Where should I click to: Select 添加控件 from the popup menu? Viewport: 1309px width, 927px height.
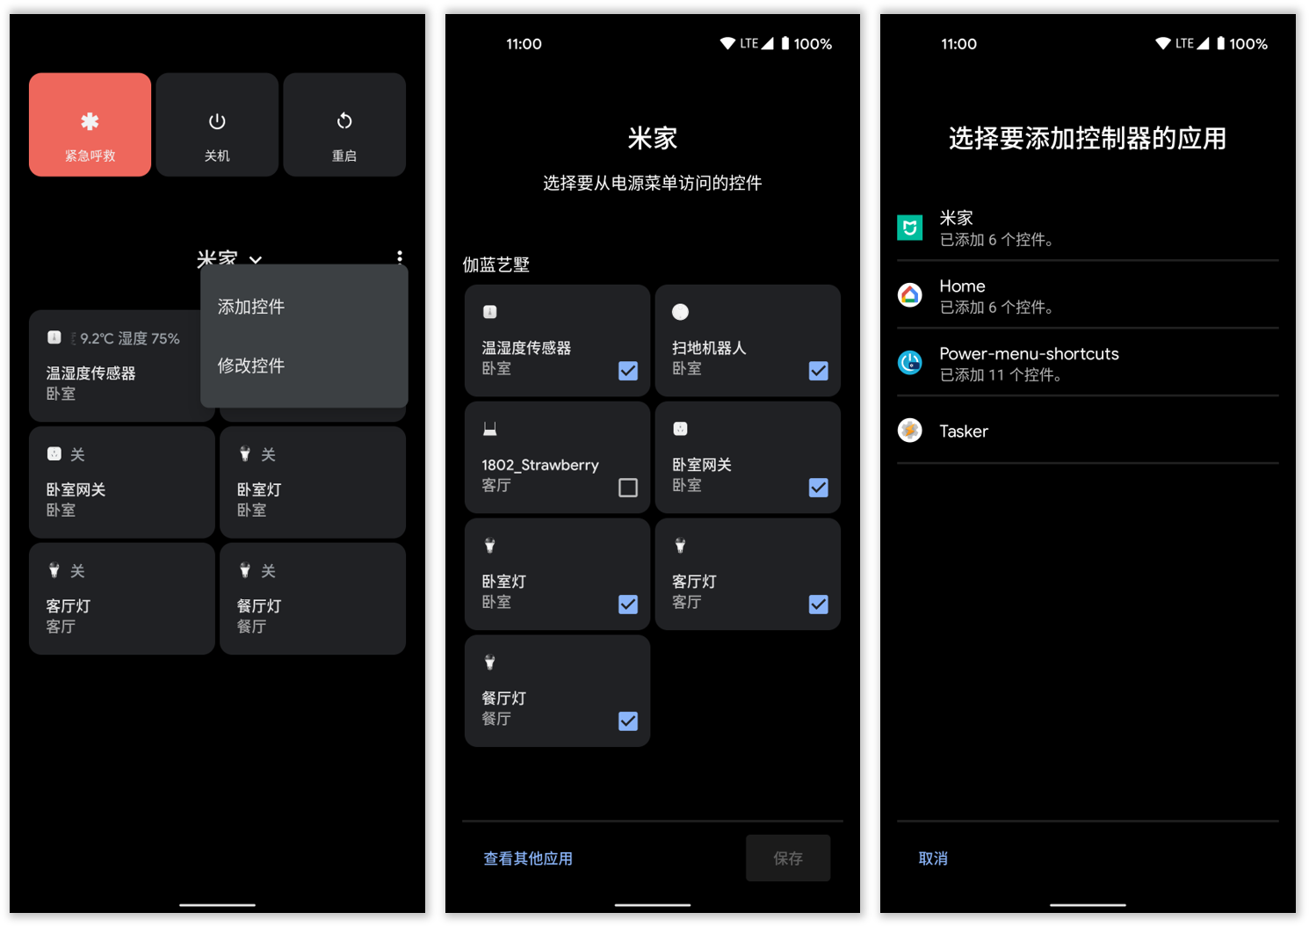[x=251, y=307]
